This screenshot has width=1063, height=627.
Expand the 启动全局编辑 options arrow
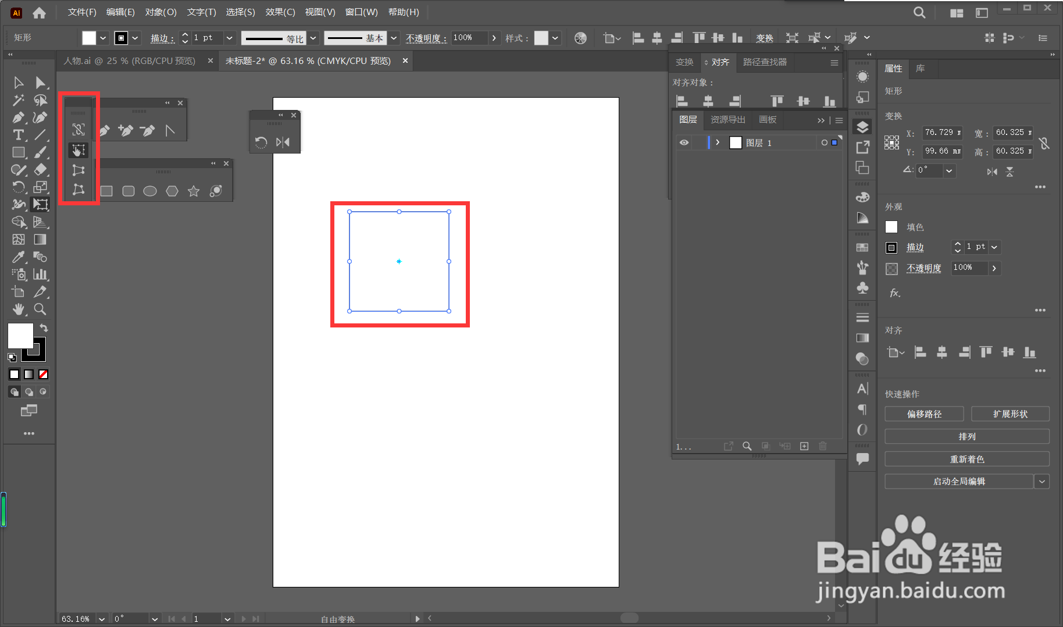(x=1042, y=482)
